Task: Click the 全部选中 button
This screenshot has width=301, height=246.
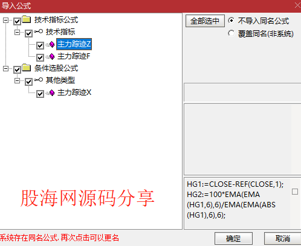Action: click(x=205, y=21)
